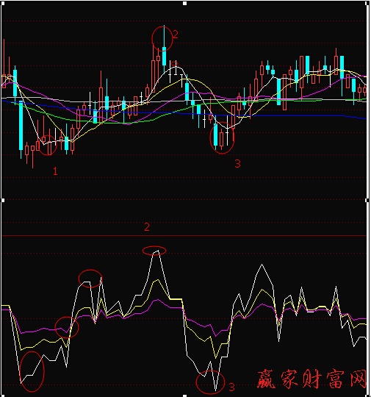
Task: Click the 赢家财富网 watermark text
Action: (311, 379)
